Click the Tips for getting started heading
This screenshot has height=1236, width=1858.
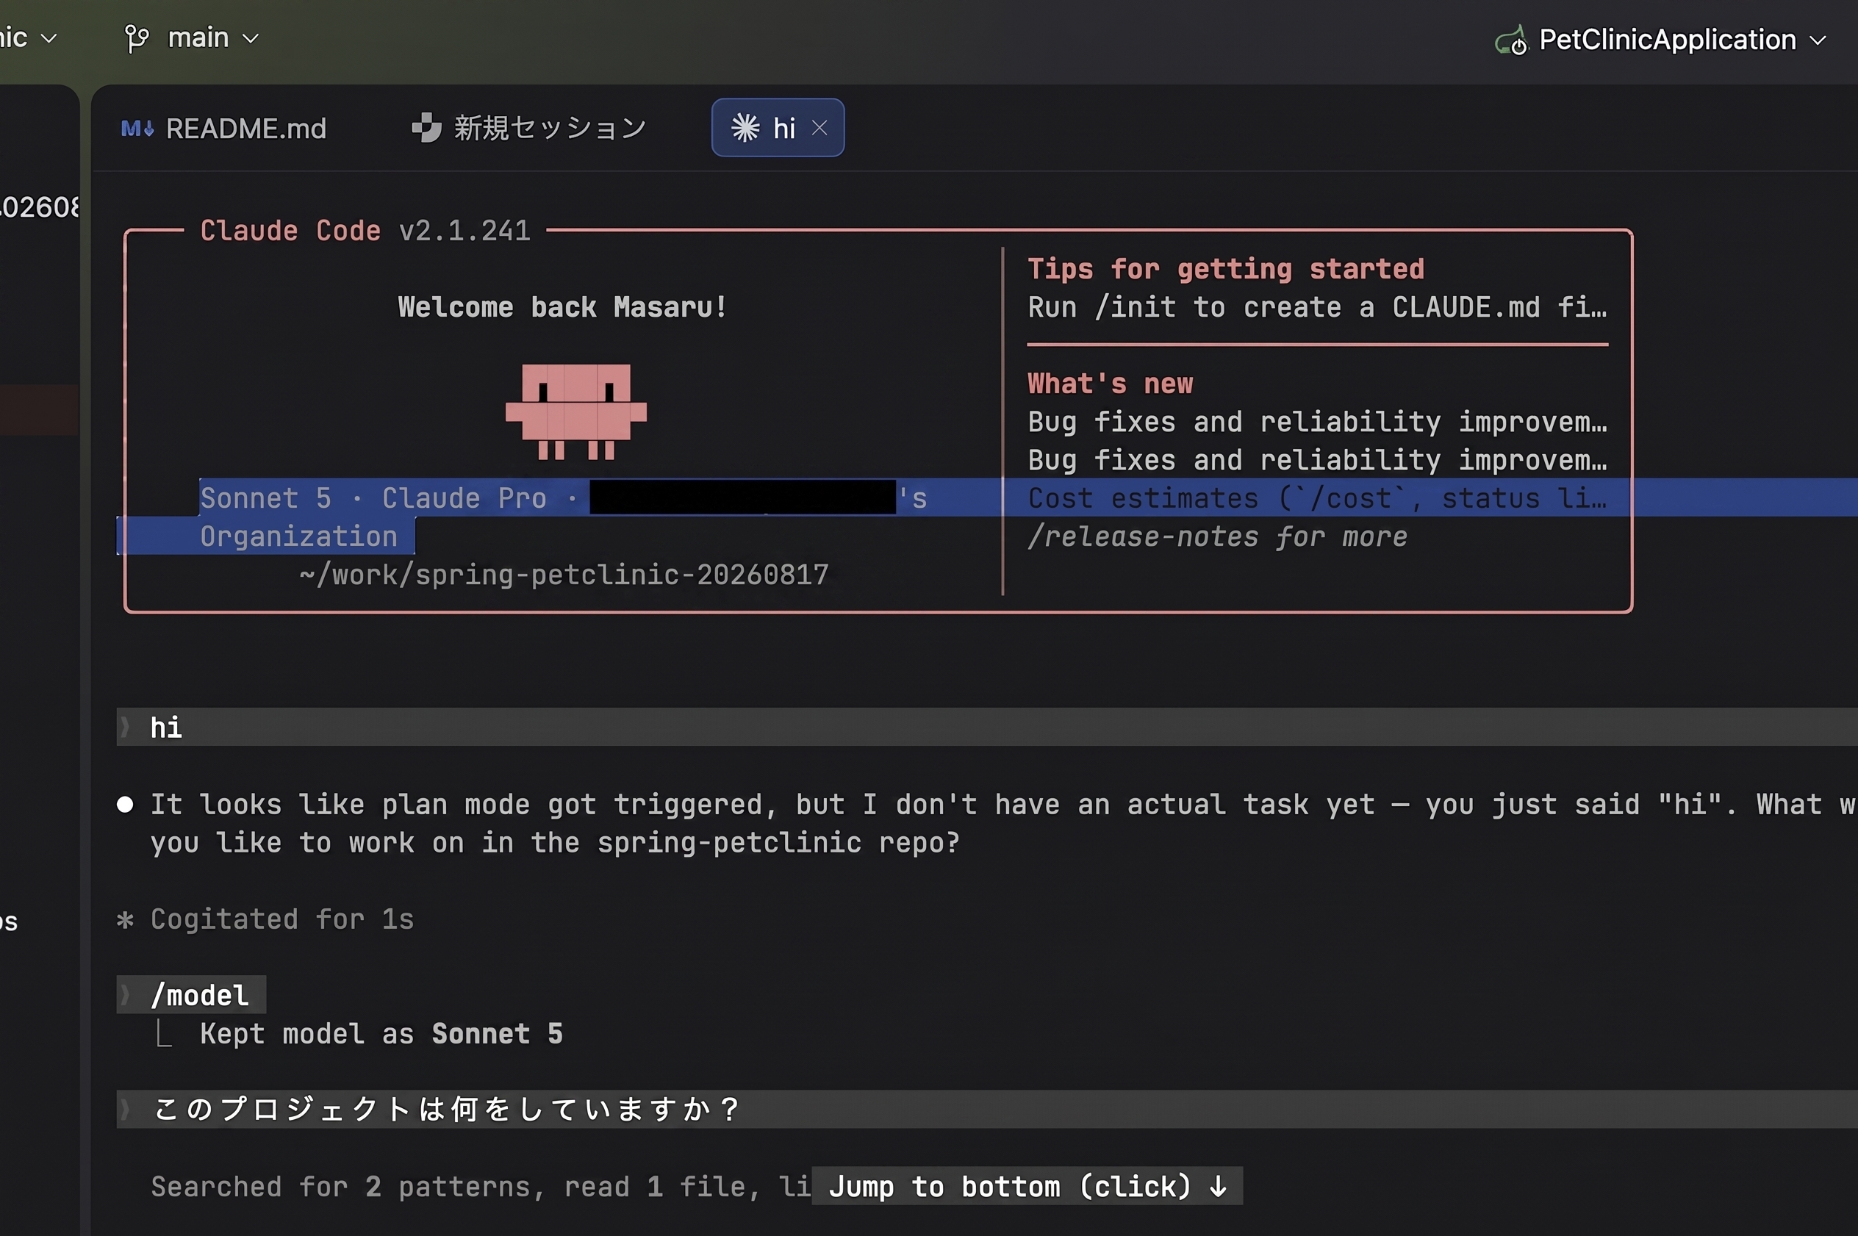(1226, 269)
